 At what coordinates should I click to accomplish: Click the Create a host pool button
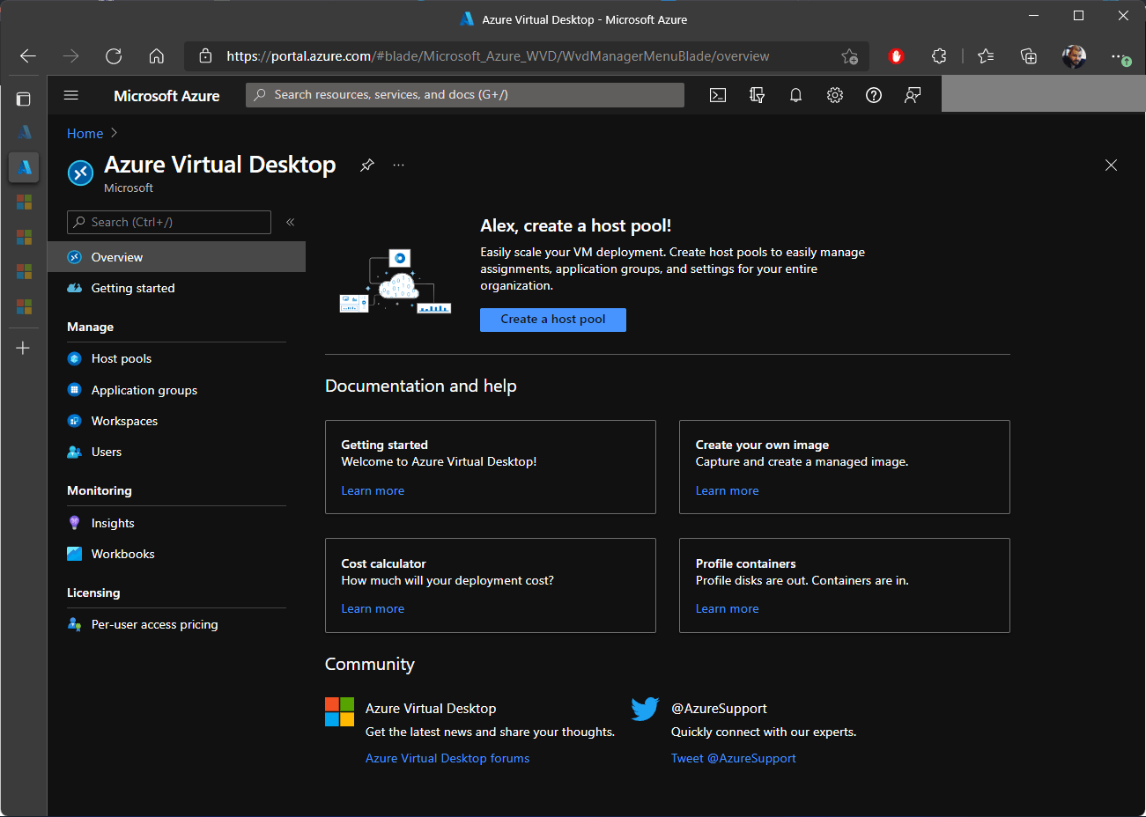552,320
